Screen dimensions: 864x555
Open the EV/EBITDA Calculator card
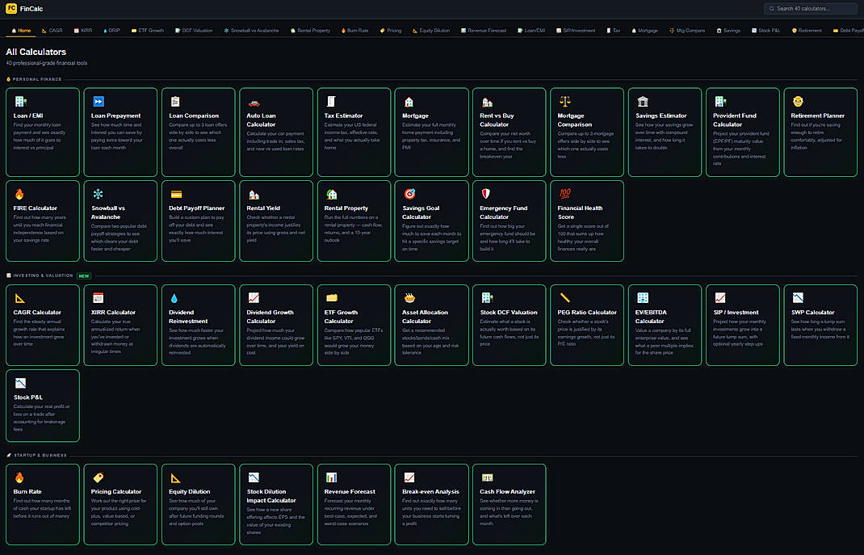pos(665,326)
